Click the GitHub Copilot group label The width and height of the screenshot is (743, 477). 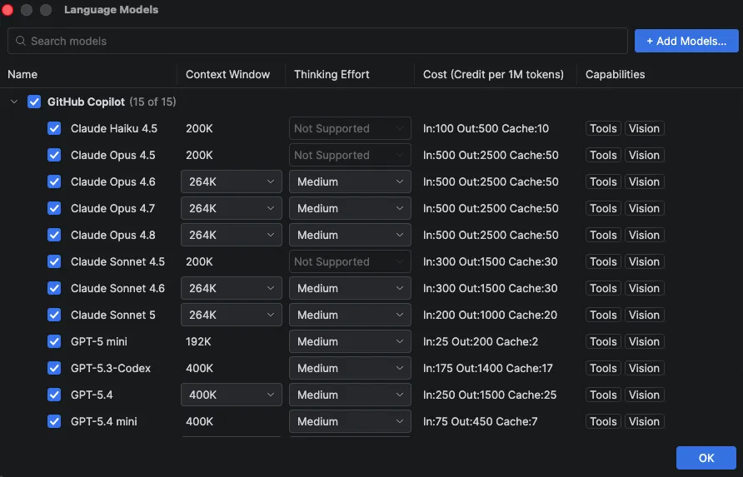86,102
